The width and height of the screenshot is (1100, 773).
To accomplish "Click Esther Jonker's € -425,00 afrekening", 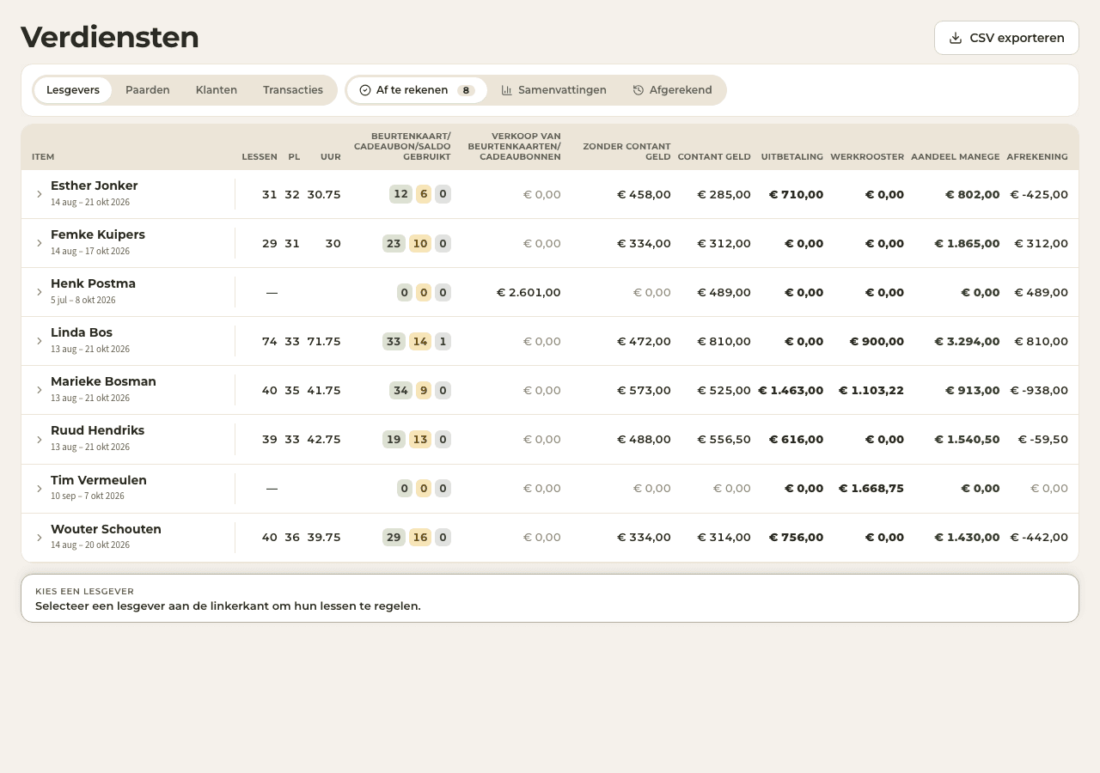I will tap(1039, 194).
